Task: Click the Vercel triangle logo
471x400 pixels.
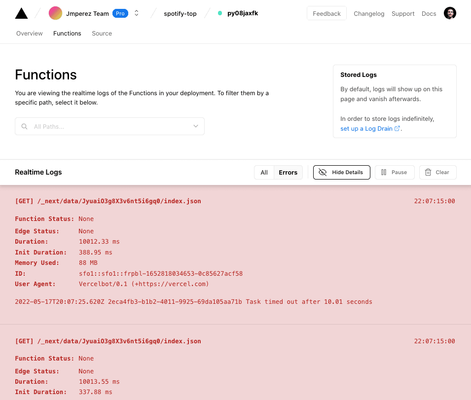Action: tap(21, 13)
